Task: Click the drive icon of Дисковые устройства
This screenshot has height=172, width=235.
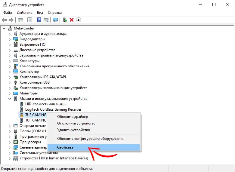Action: coord(16,50)
